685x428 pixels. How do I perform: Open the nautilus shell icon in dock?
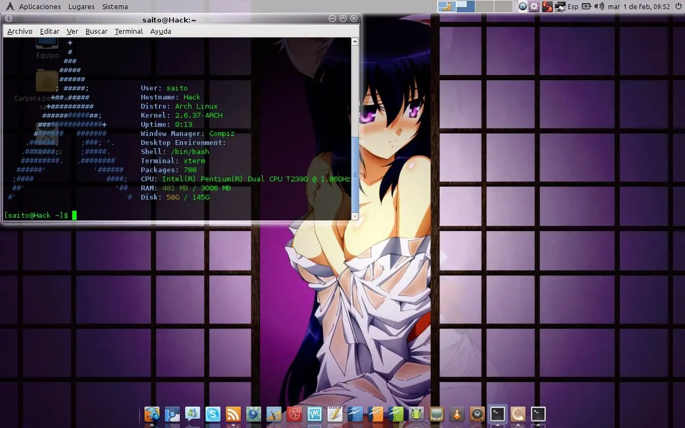518,414
